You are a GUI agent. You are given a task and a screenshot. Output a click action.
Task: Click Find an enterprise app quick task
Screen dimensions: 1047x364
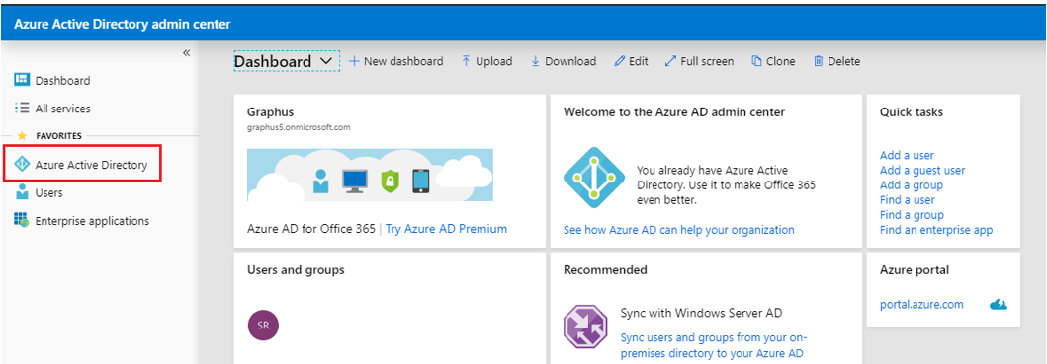pos(936,230)
